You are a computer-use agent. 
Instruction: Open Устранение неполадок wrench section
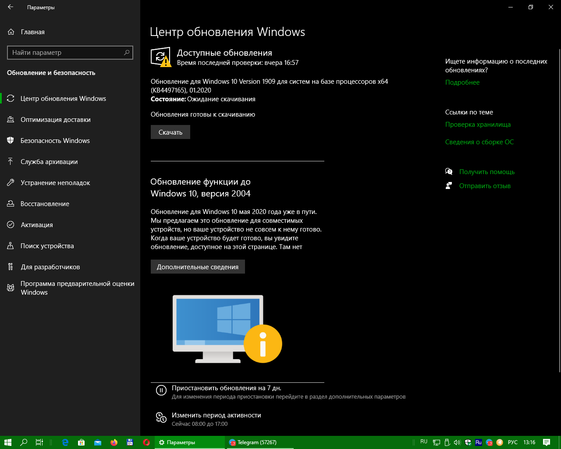pyautogui.click(x=70, y=183)
